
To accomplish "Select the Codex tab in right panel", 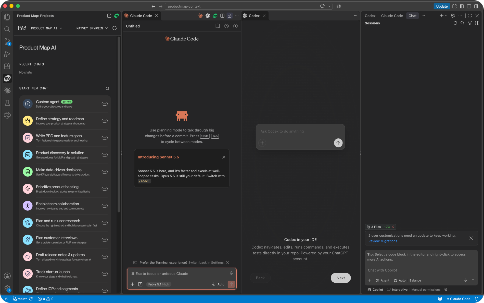I will [370, 16].
